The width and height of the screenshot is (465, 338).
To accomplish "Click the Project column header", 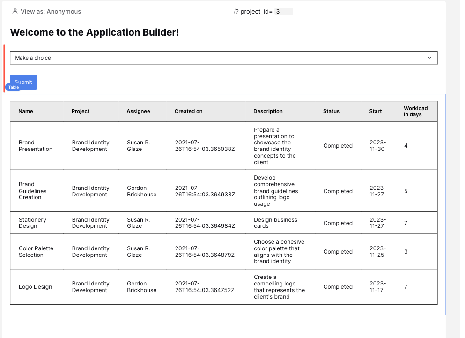I will tap(81, 111).
